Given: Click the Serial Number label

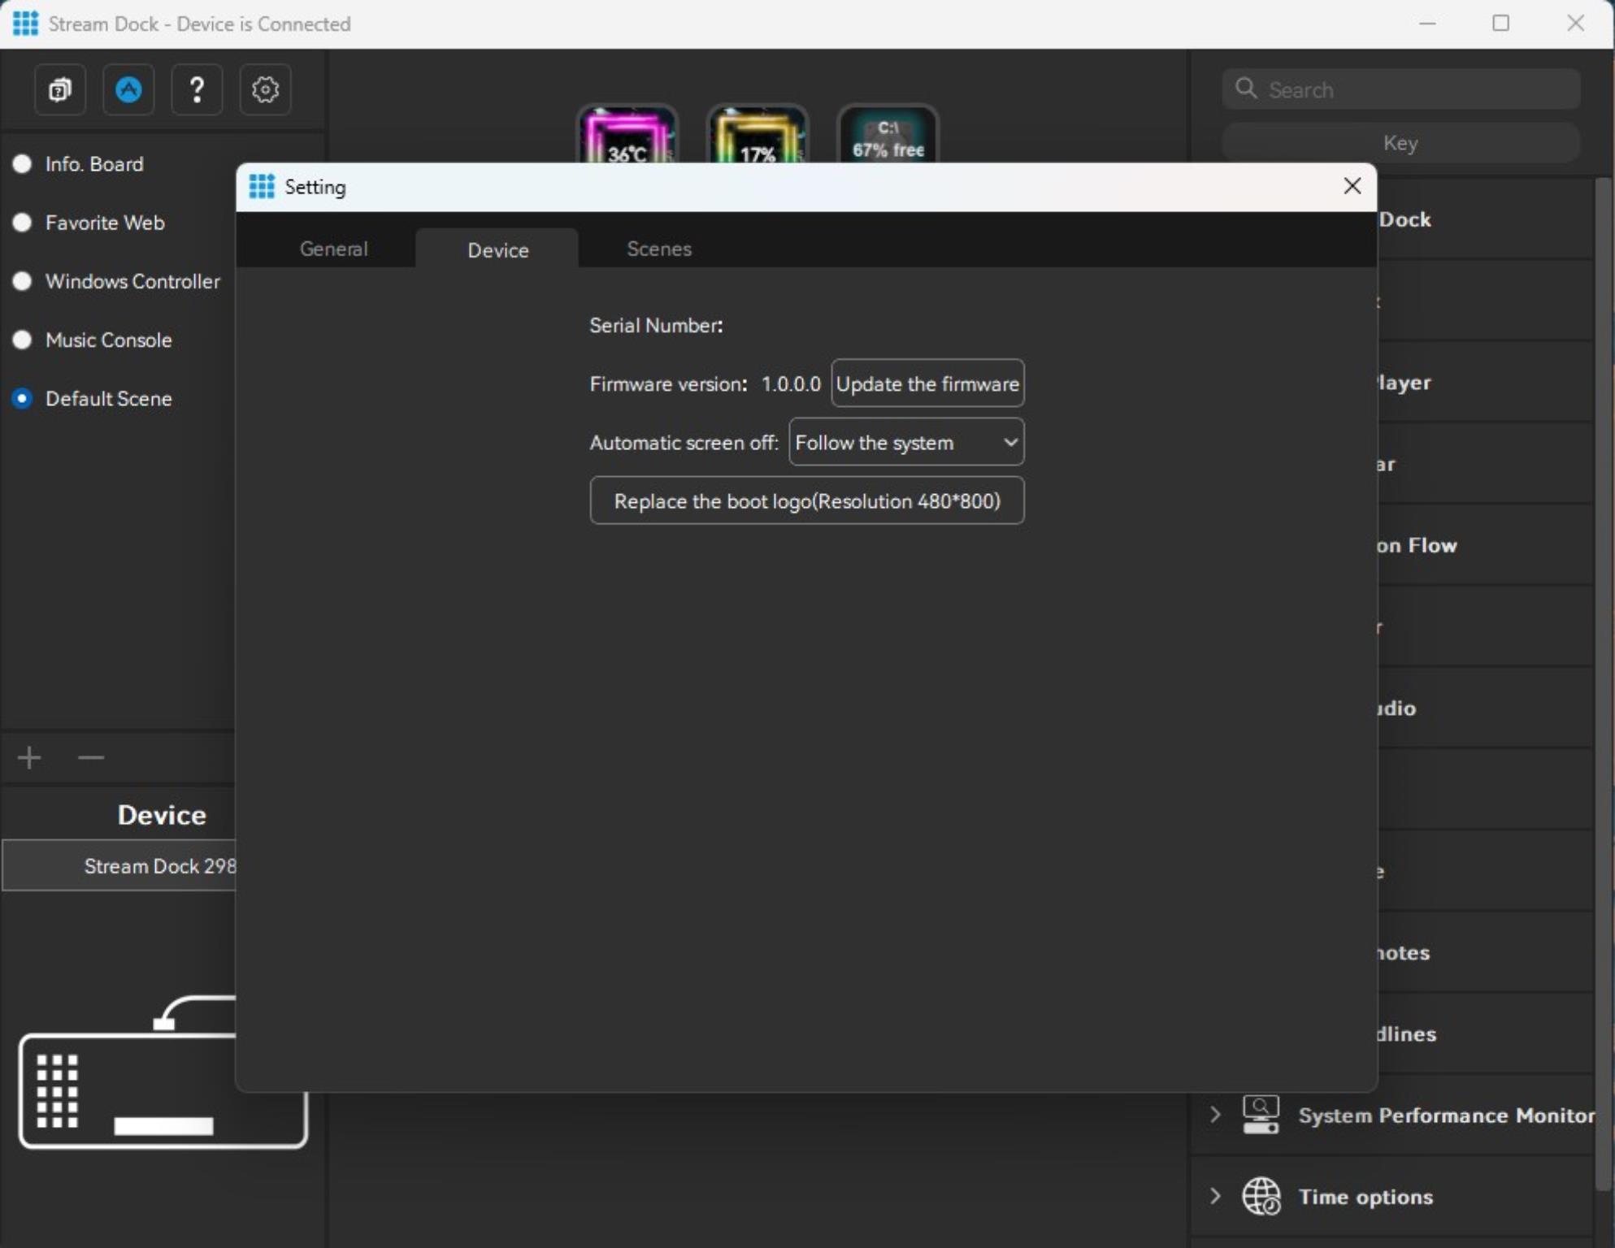Looking at the screenshot, I should (x=656, y=325).
